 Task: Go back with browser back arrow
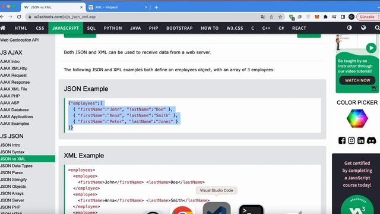2,17
